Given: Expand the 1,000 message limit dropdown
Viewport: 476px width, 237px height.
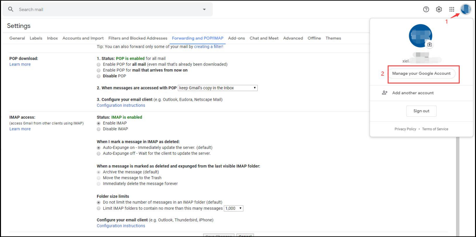Looking at the screenshot, I should coord(234,208).
